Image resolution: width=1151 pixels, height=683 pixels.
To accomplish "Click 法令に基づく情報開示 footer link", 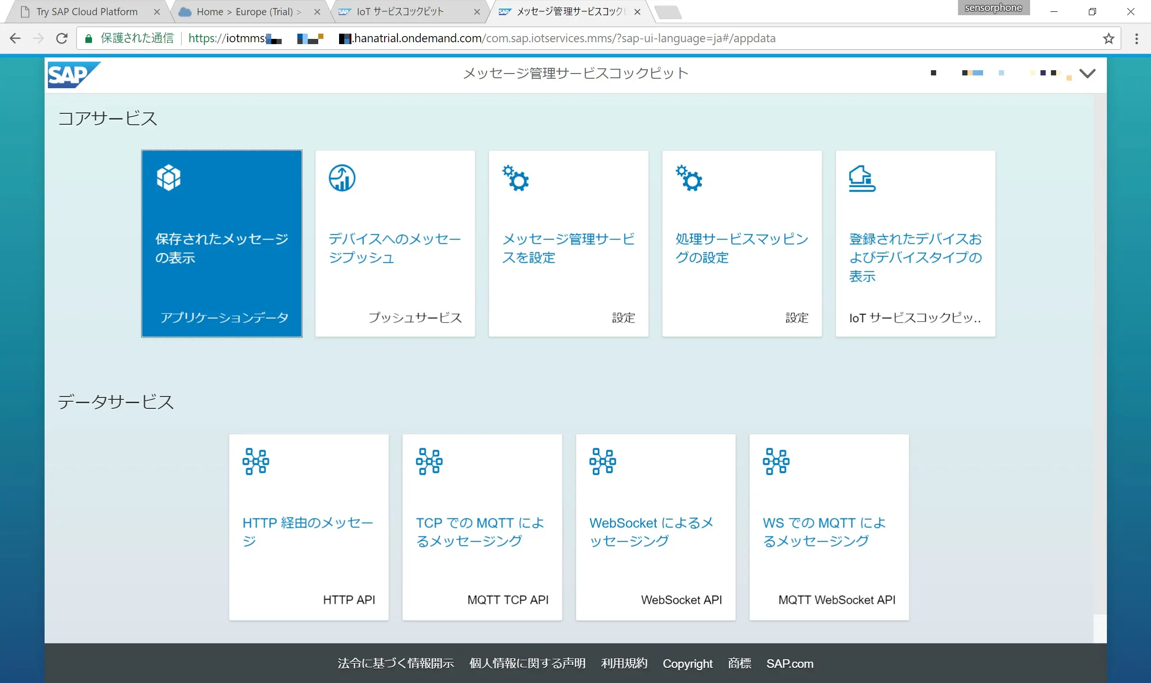I will pyautogui.click(x=396, y=664).
